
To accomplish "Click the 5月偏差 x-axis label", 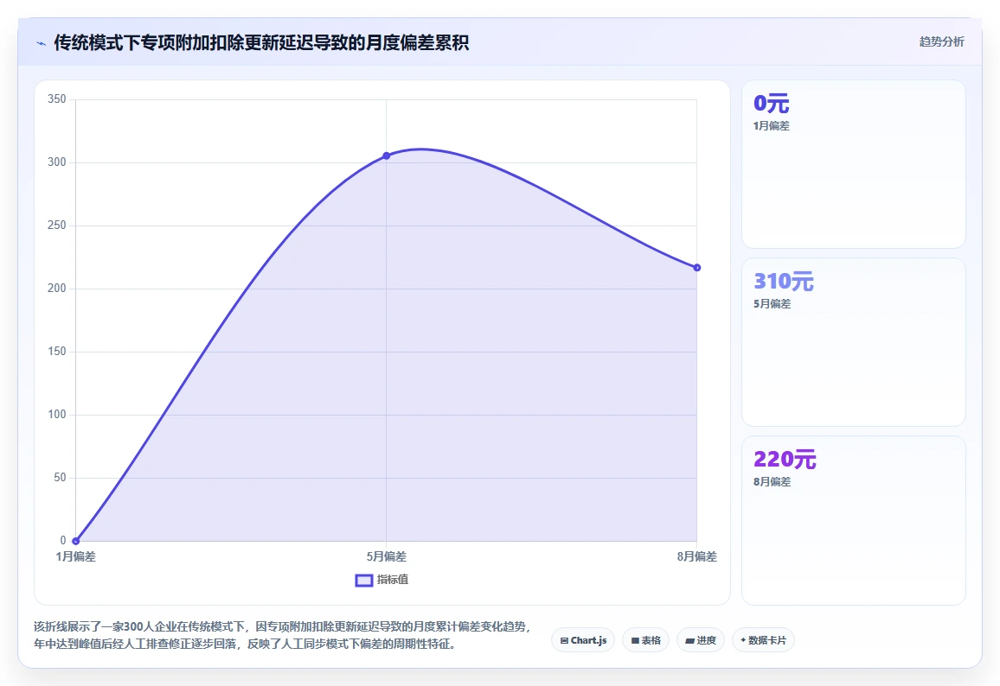I will pyautogui.click(x=387, y=556).
